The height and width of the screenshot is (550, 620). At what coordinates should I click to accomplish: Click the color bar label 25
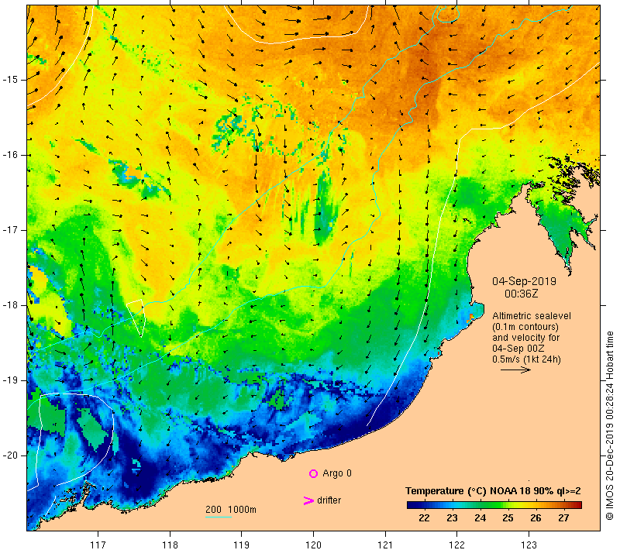pyautogui.click(x=508, y=518)
